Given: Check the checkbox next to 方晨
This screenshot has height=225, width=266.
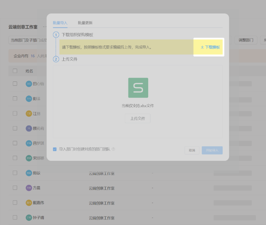Looking at the screenshot, I should (x=15, y=187).
